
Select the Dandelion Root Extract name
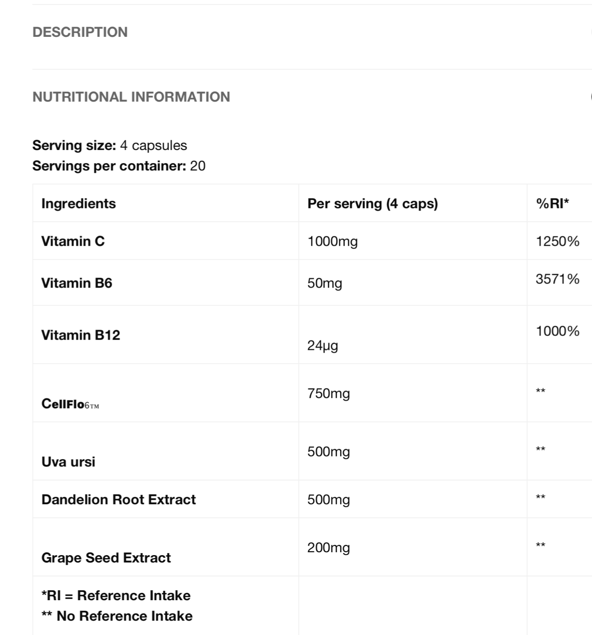[118, 500]
